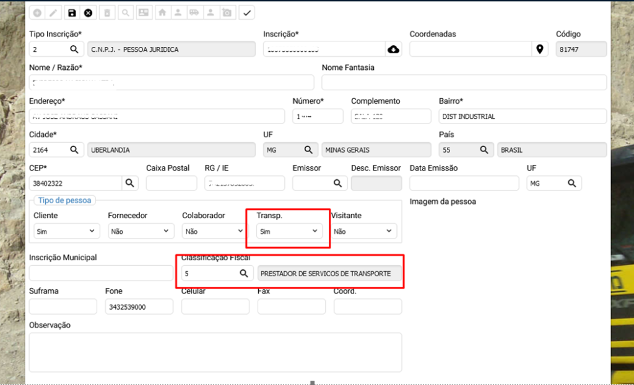Viewport: 634px width, 385px height.
Task: Search Cidade with magnifier icon
Action: 74,150
